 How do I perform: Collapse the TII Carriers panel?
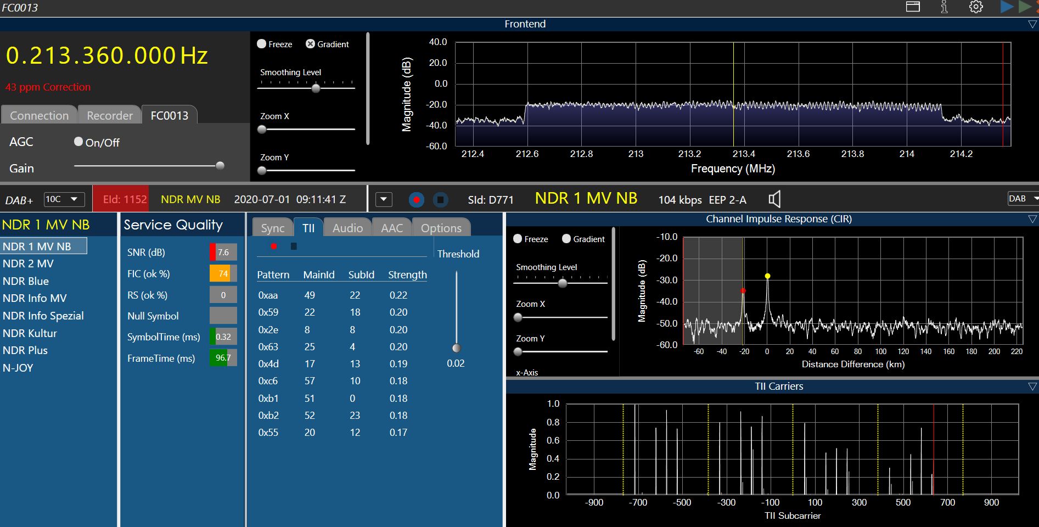pos(1032,386)
